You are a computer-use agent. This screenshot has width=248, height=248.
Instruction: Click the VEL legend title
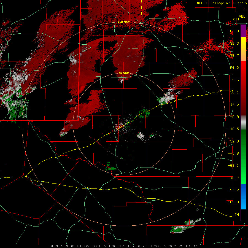242,17
